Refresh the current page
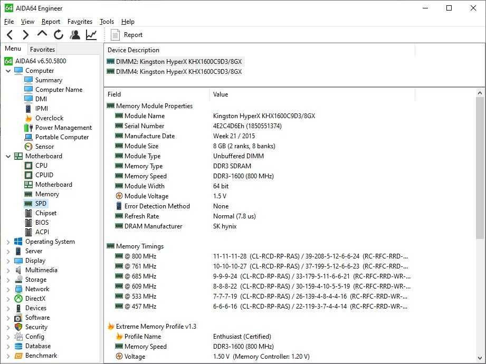 pyautogui.click(x=58, y=35)
